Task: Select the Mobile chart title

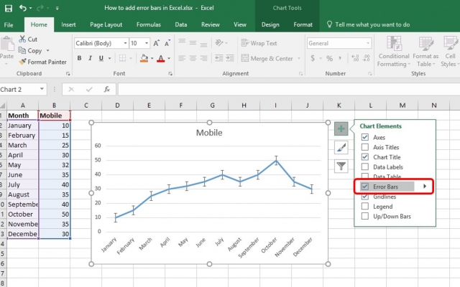Action: (209, 133)
